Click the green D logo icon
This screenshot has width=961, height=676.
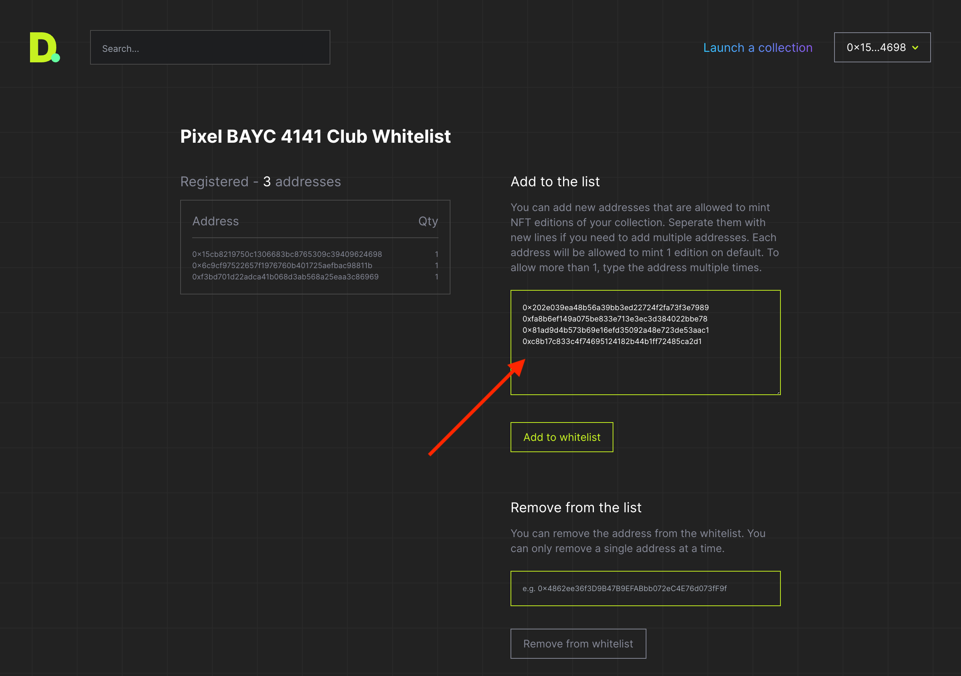[45, 47]
